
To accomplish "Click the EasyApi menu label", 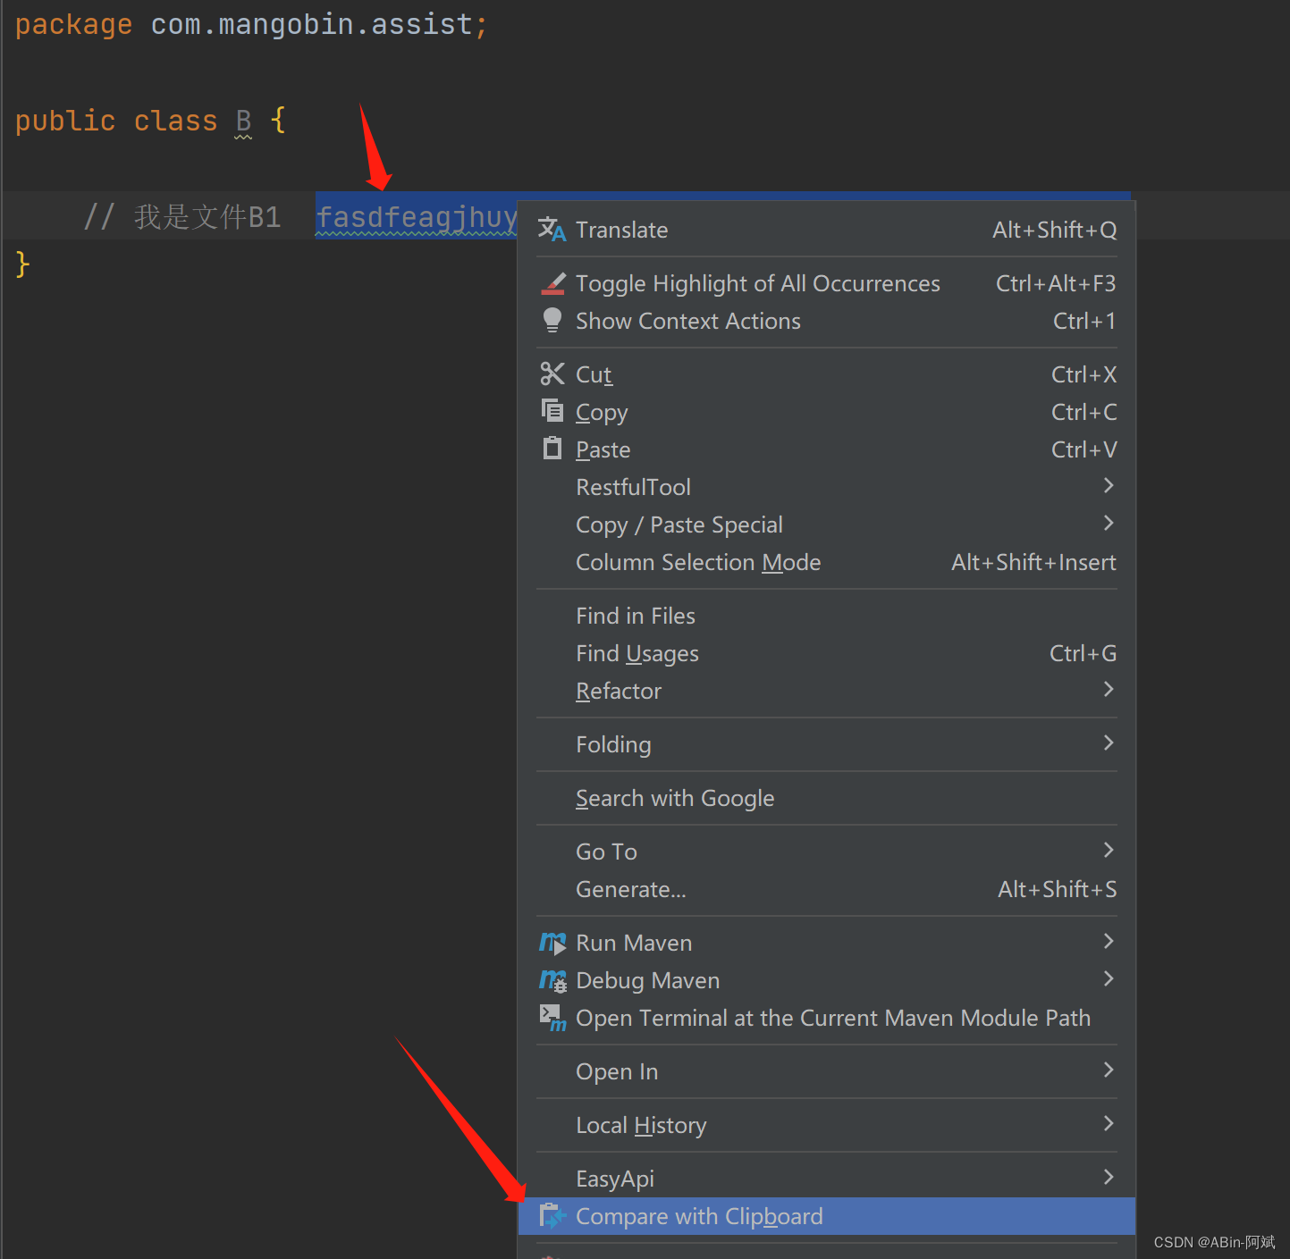I will pyautogui.click(x=615, y=1179).
